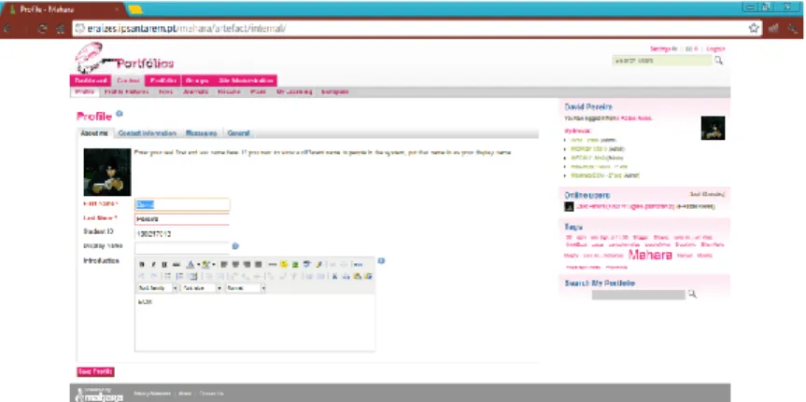The height and width of the screenshot is (402, 806).
Task: Click the Search My Portfolio magnifier icon
Action: point(692,294)
